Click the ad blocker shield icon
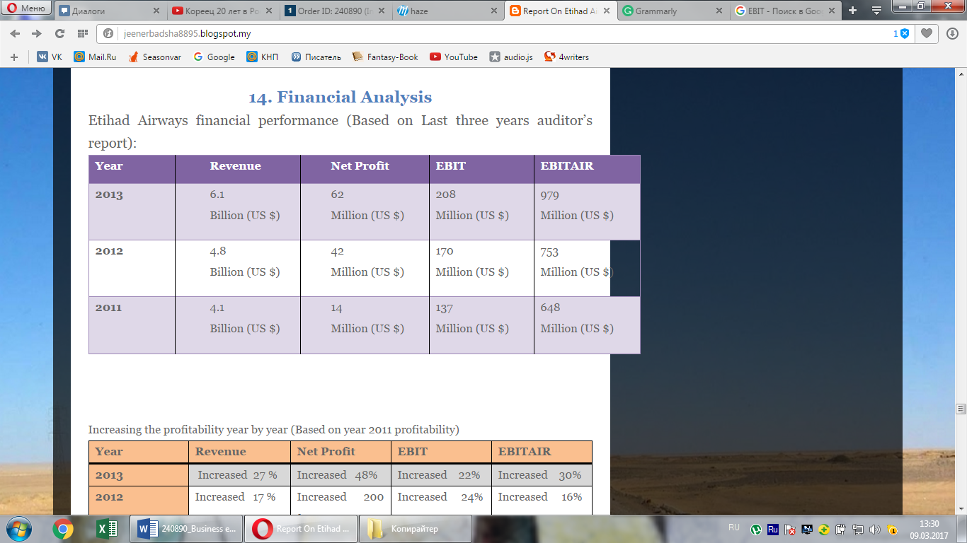The width and height of the screenshot is (967, 543). pos(904,34)
